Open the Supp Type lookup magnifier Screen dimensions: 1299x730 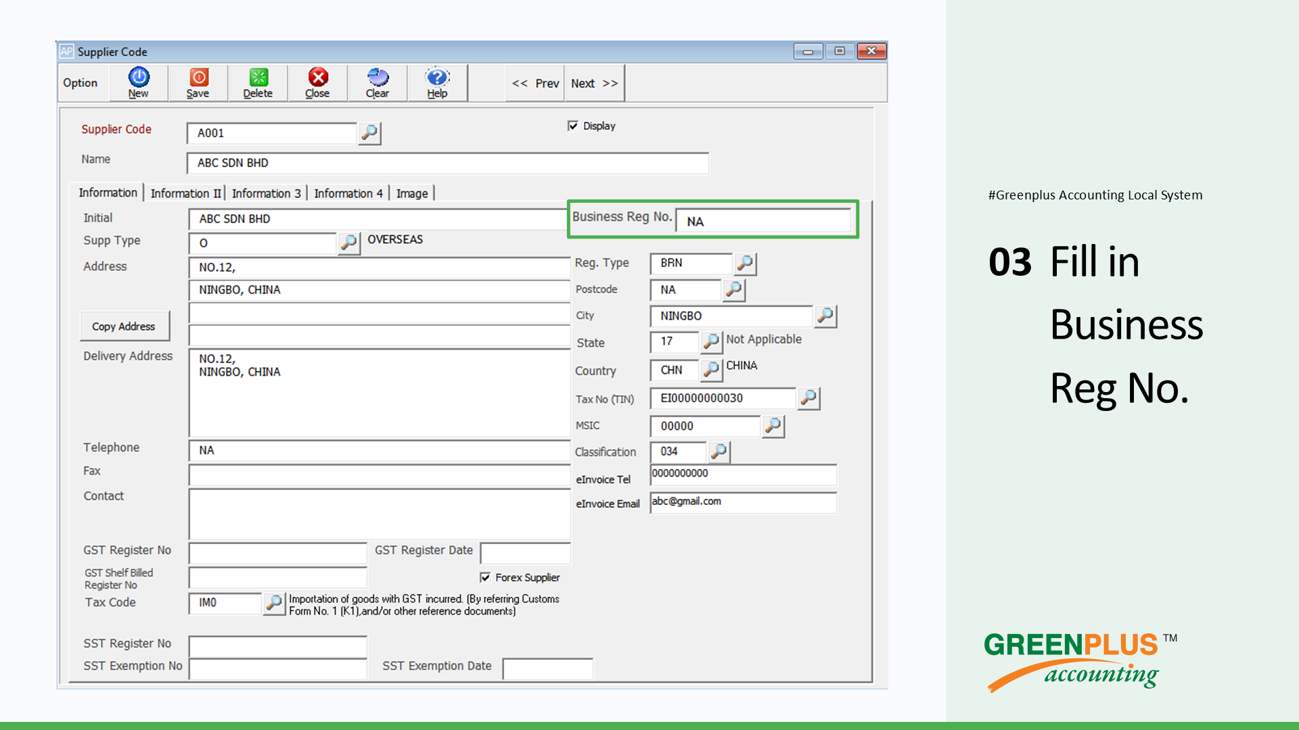tap(349, 243)
